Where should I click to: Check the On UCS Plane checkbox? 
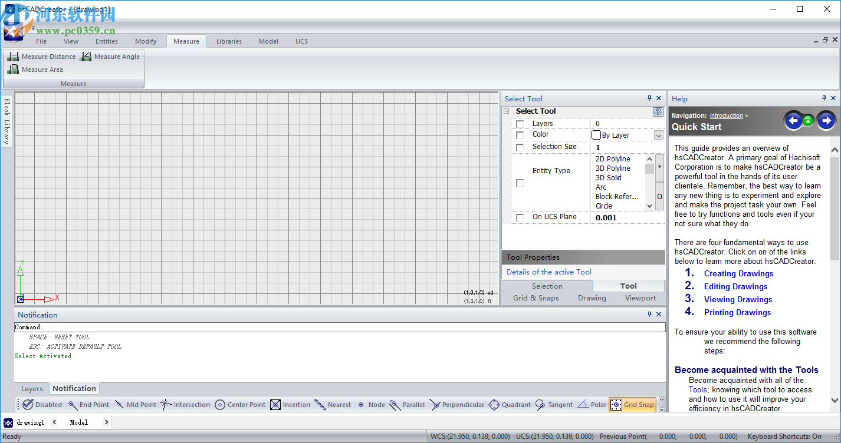[x=520, y=217]
